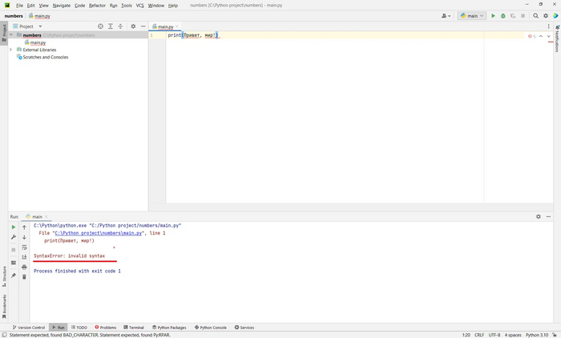This screenshot has width=561, height=338.
Task: Select main.py in the Project tree
Action: coord(37,42)
